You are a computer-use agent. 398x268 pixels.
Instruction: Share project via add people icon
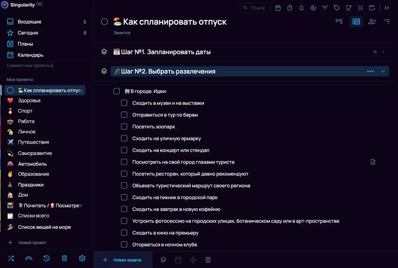pyautogui.click(x=372, y=22)
